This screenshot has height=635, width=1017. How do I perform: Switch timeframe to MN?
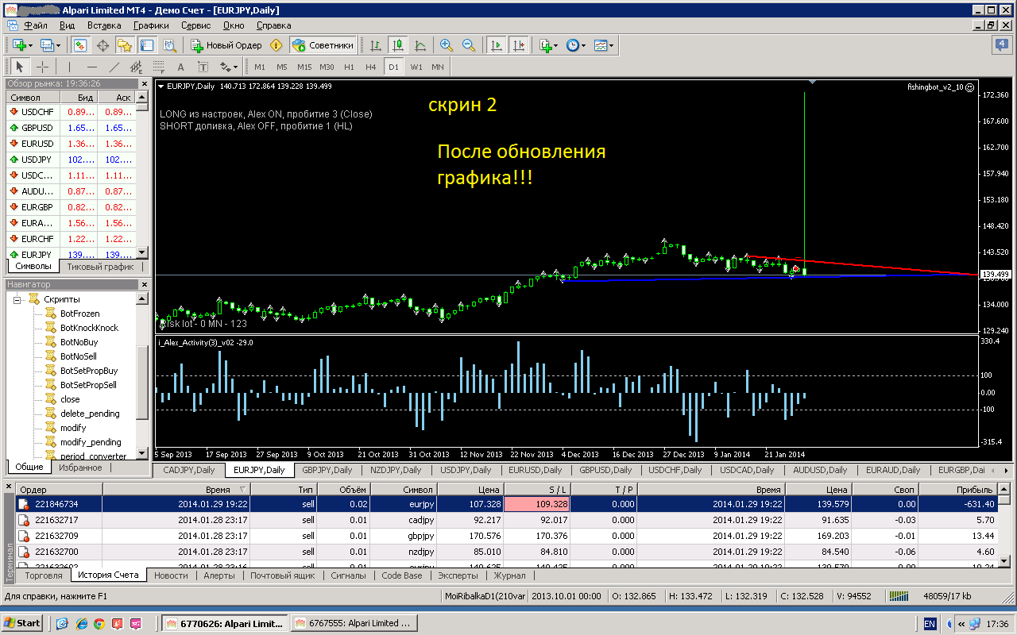tap(438, 67)
